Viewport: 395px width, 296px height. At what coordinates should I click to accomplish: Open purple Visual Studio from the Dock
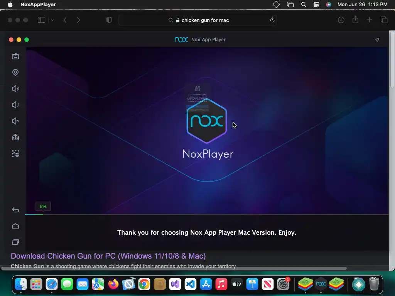pyautogui.click(x=175, y=284)
